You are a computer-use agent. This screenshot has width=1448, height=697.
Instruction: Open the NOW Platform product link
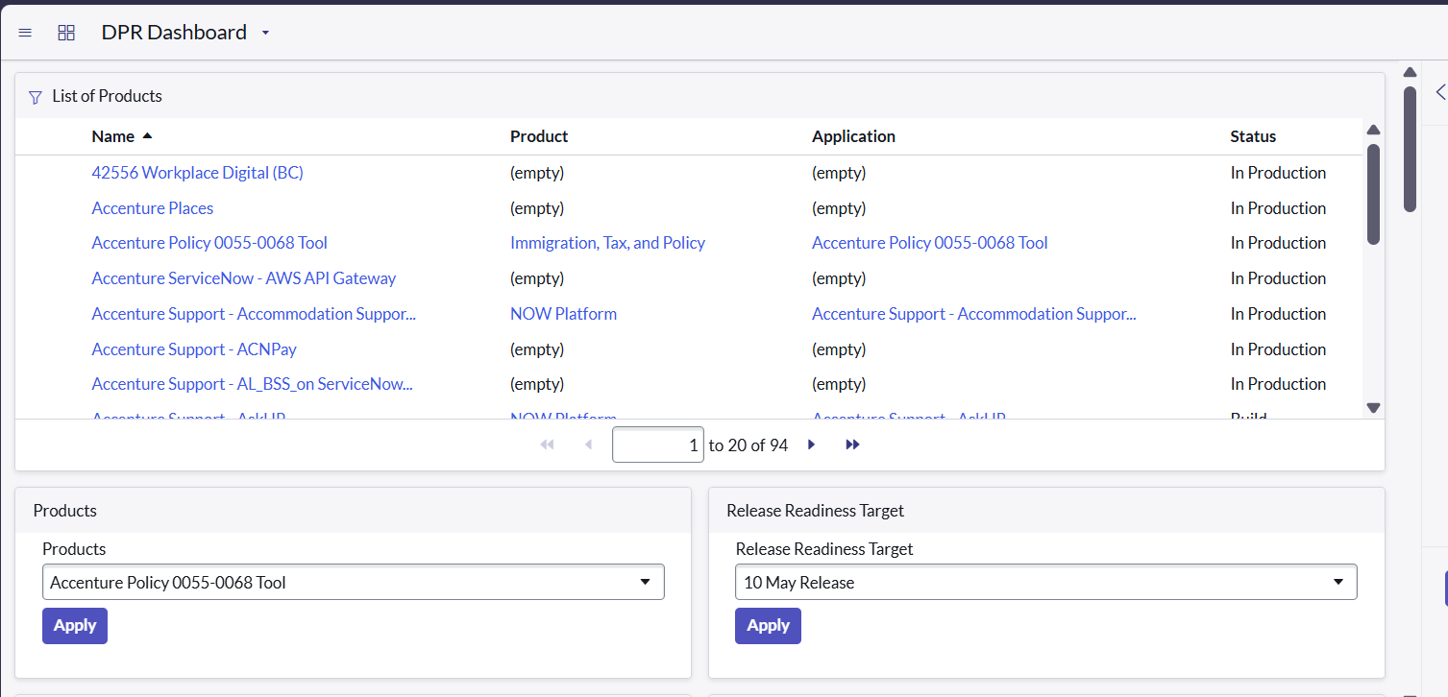[563, 314]
